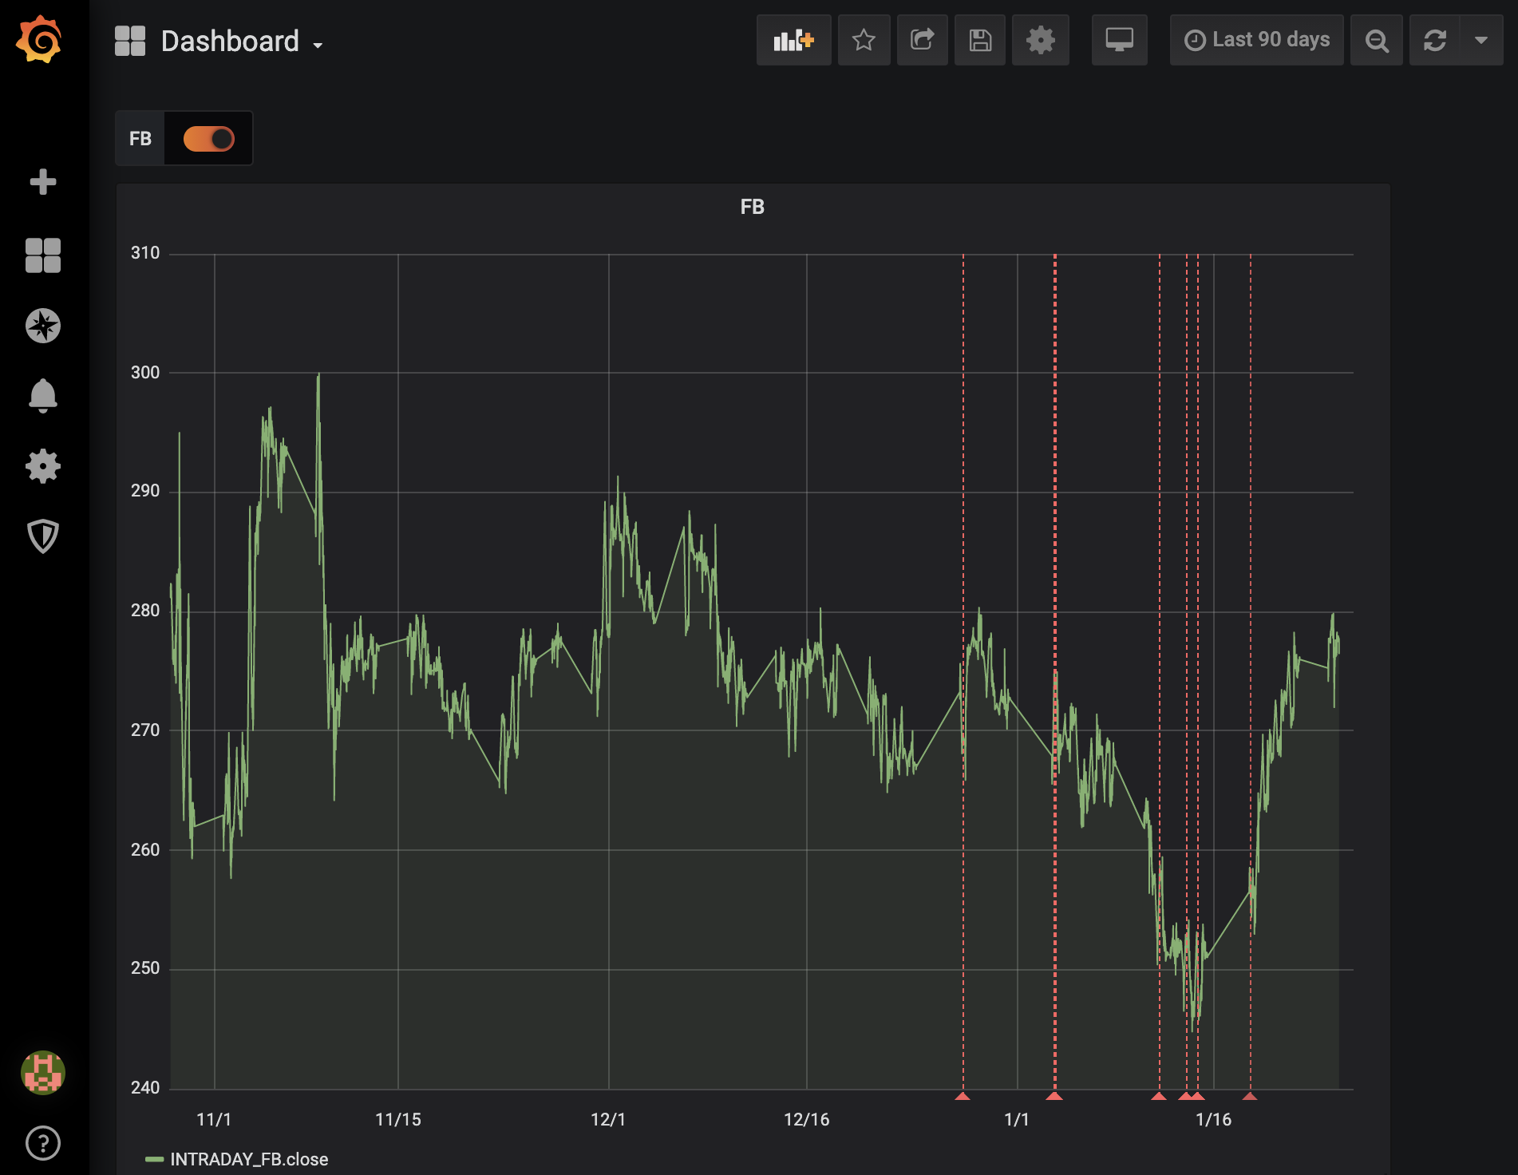The height and width of the screenshot is (1175, 1518).
Task: Click the Add panel toolbar button
Action: pyautogui.click(x=793, y=40)
